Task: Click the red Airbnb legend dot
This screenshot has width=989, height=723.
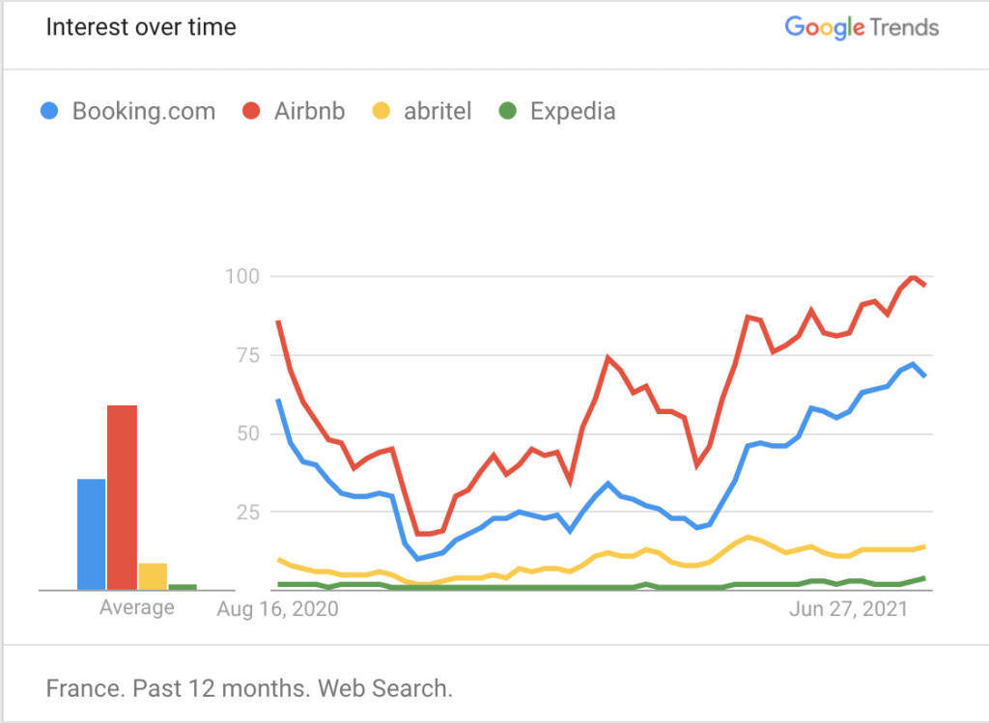Action: [x=251, y=111]
